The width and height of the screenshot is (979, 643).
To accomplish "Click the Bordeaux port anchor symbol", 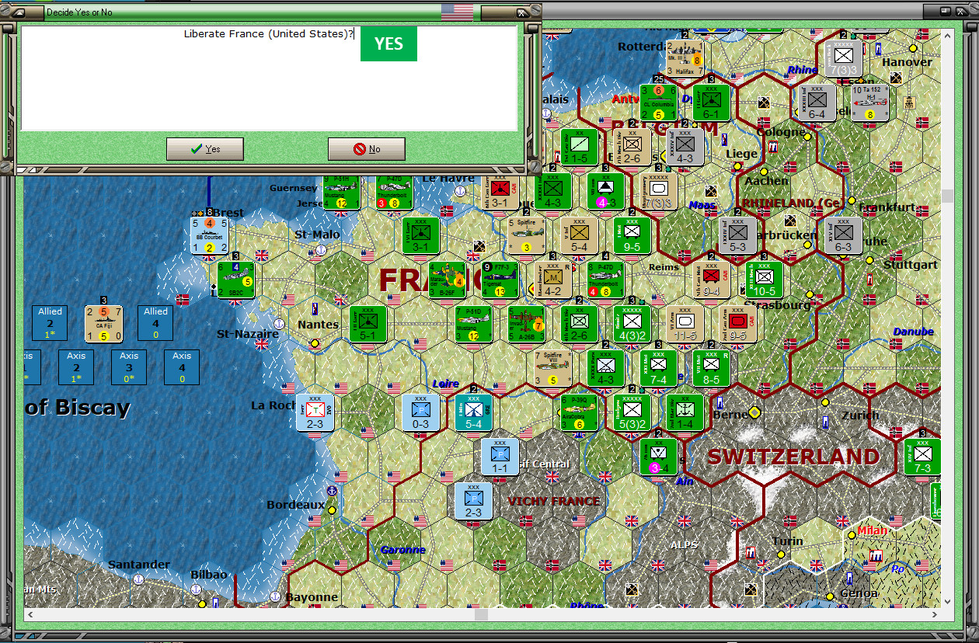I will (x=332, y=491).
